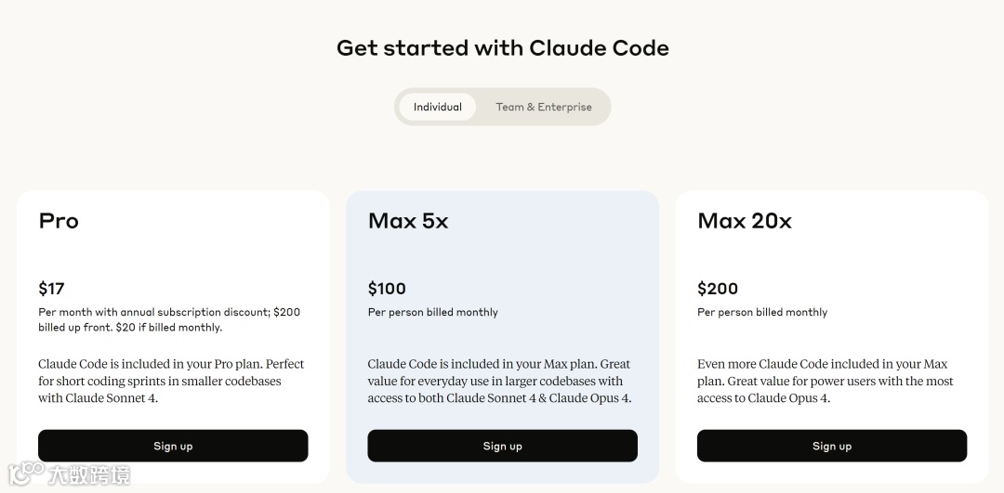Click the Pro plan title
Image resolution: width=1004 pixels, height=493 pixels.
pyautogui.click(x=59, y=221)
